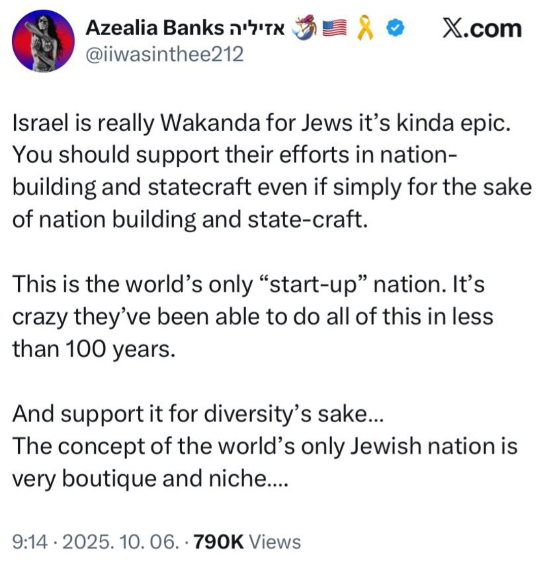The image size is (547, 562).
Task: Click the American flag emoji
Action: [x=335, y=27]
